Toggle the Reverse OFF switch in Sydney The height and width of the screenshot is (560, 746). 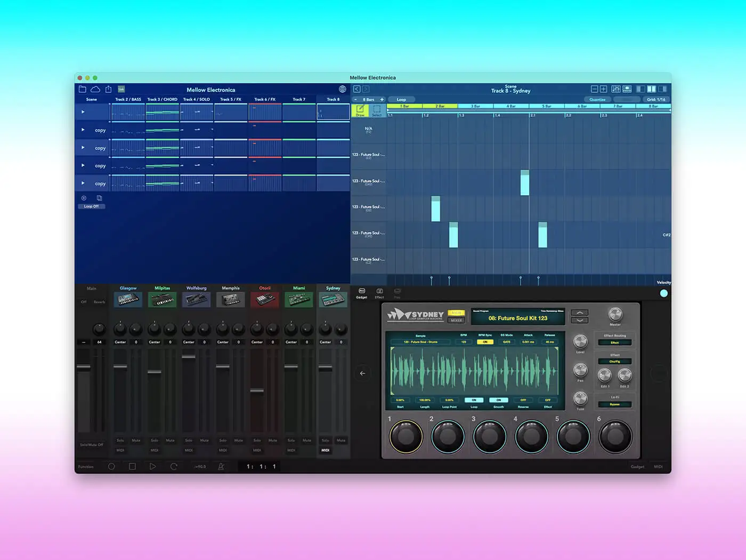point(523,400)
